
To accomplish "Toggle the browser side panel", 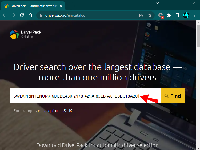I will point(178,15).
